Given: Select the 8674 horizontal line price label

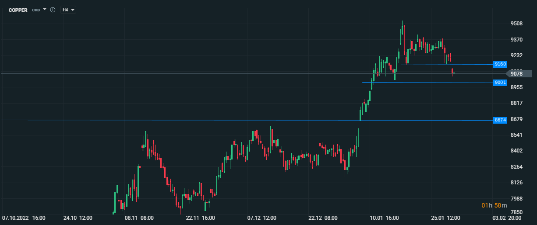Looking at the screenshot, I should pyautogui.click(x=500, y=120).
